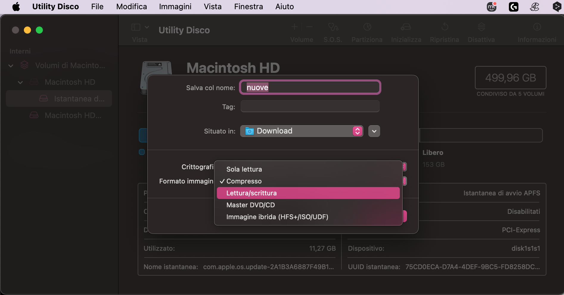Click the add Volume plus icon
The width and height of the screenshot is (564, 295).
click(294, 27)
